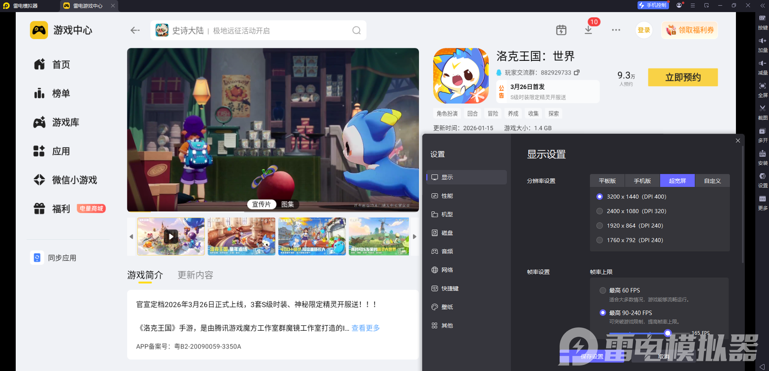Open the 壁纸 settings section

(x=467, y=307)
